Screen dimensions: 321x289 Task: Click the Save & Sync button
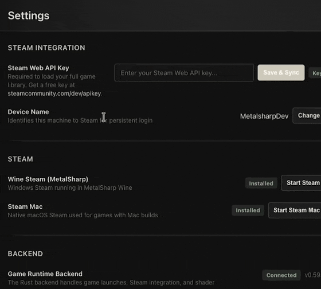point(281,72)
